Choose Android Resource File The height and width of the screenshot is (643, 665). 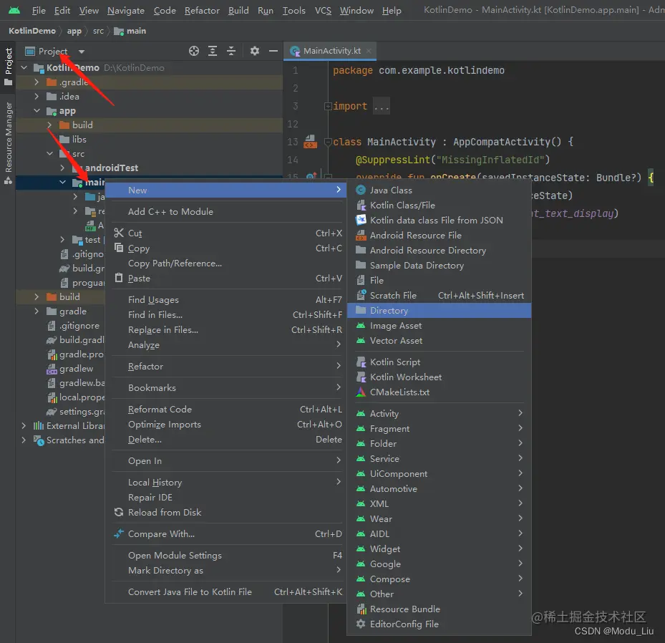pos(439,236)
